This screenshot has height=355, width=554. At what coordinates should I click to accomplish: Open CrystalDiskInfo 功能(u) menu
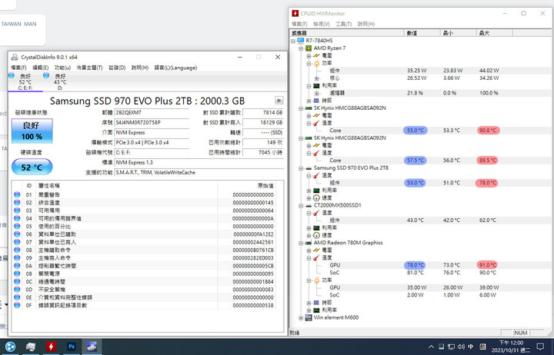click(62, 68)
